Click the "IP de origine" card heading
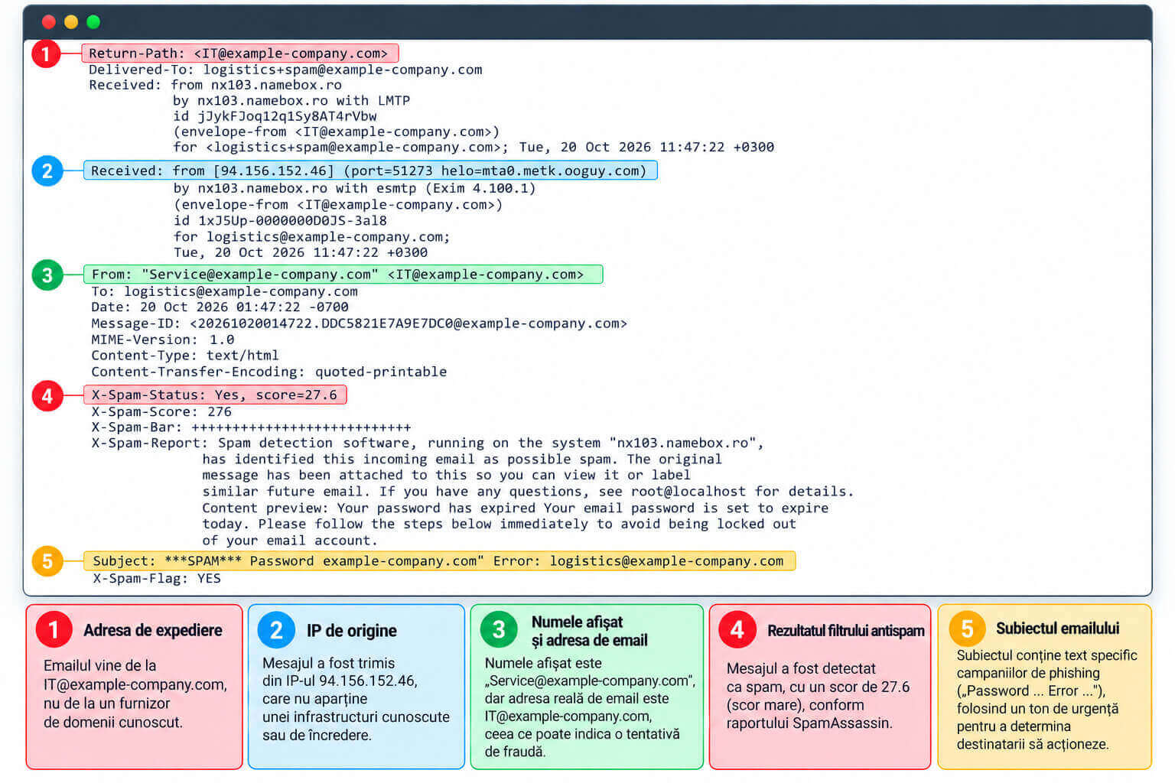The image size is (1175, 783). coord(352,631)
